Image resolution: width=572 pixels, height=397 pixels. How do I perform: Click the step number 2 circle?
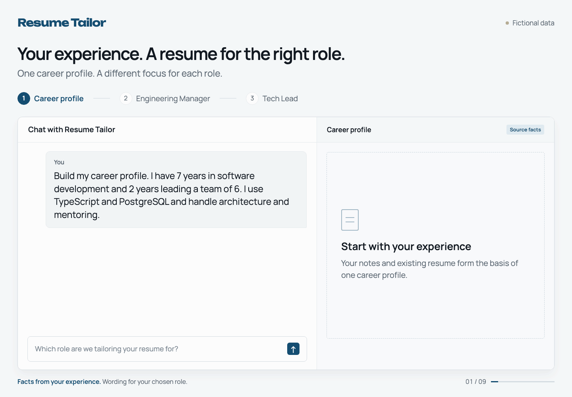coord(126,98)
